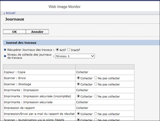This screenshot has width=160, height=121.
Task: Click the Collecter value for Imprimante : Impression
Action: pos(82,90)
